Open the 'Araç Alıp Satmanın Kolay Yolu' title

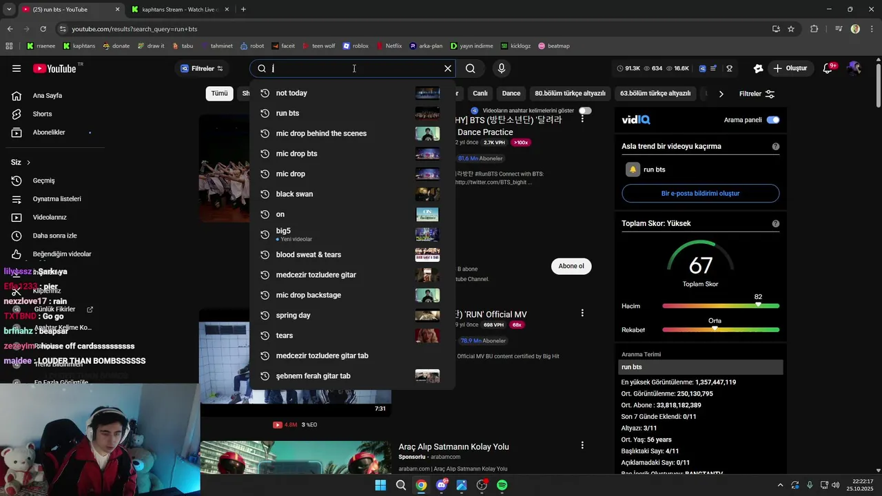click(453, 447)
